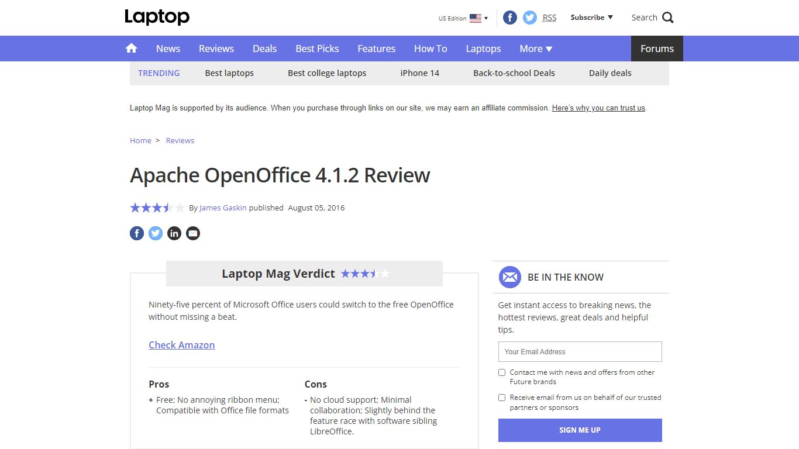Expand the More menu dropdown
The image size is (799, 449).
[x=536, y=49]
